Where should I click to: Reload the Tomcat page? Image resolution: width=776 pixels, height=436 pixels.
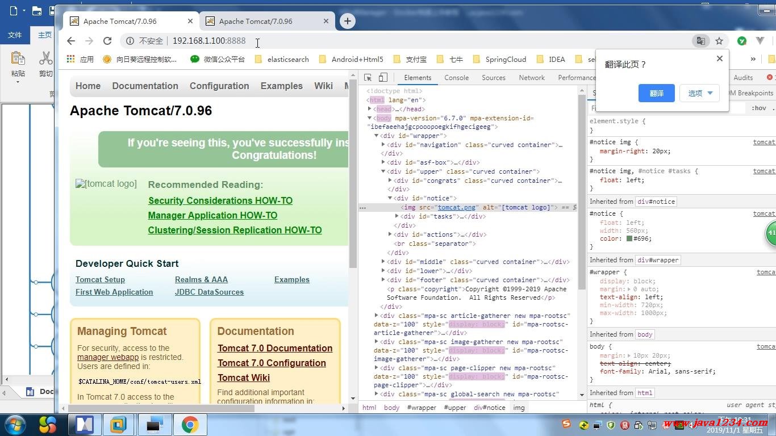point(107,41)
